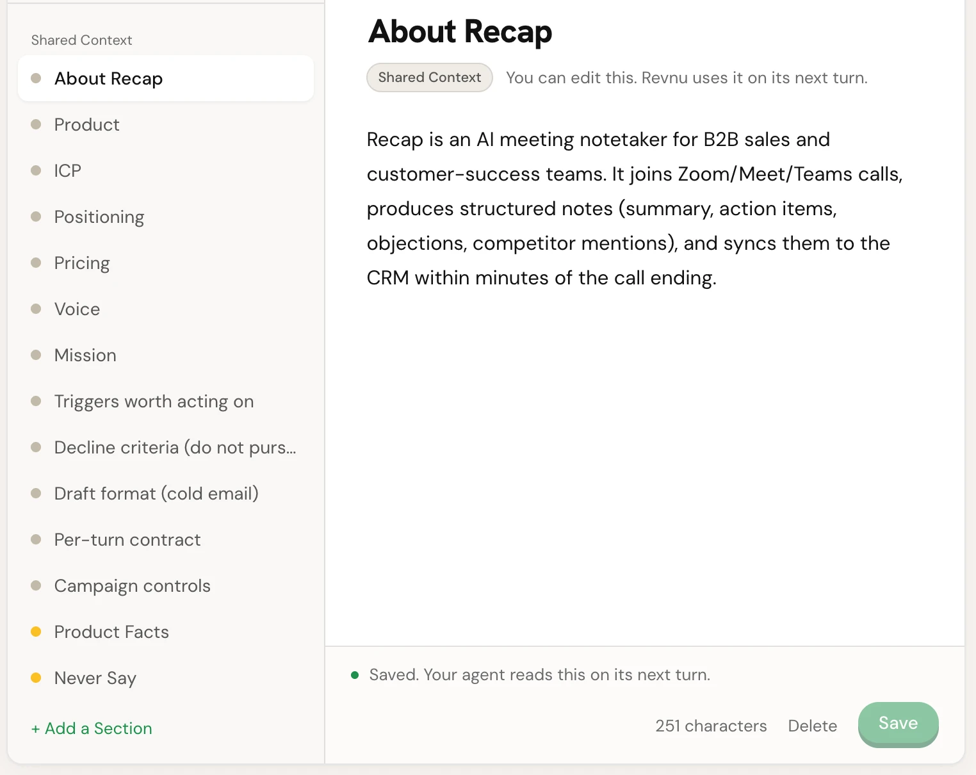Select the ICP section

coord(166,170)
